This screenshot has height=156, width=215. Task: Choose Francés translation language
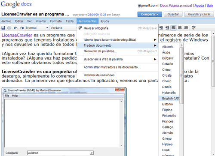[x=169, y=121]
